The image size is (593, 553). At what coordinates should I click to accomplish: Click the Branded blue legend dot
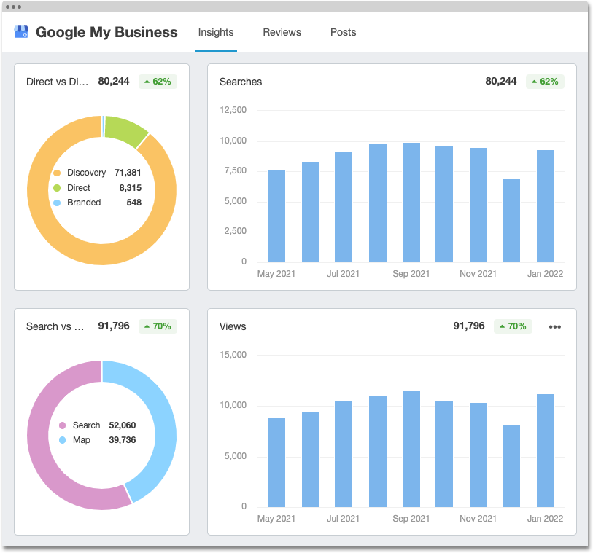point(57,203)
